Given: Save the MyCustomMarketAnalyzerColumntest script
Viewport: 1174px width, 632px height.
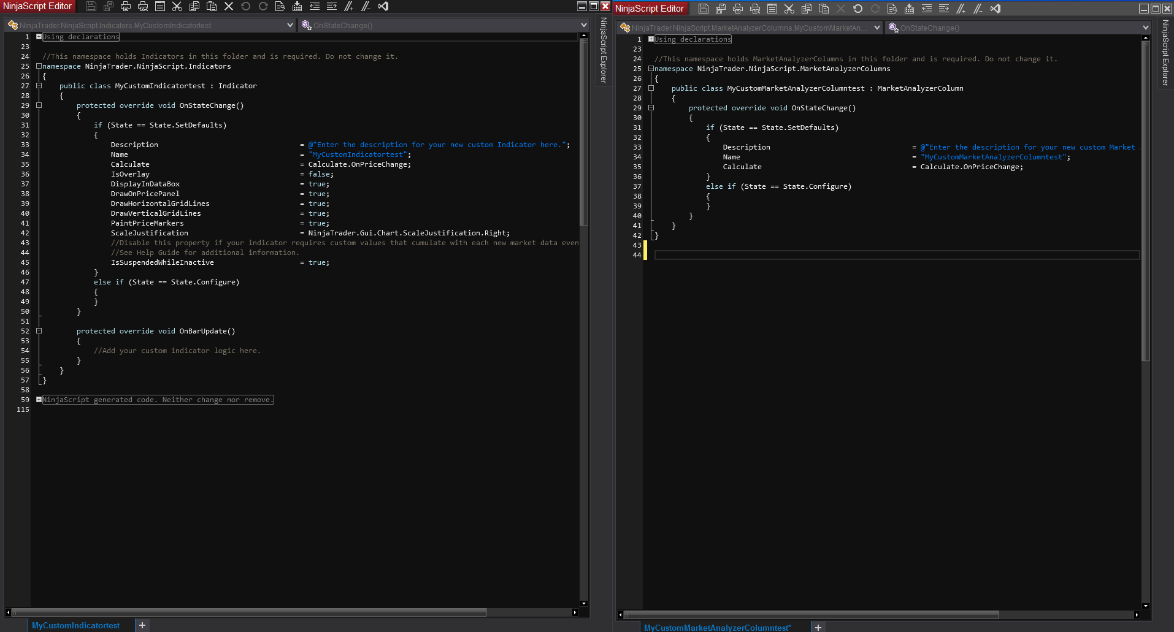Looking at the screenshot, I should 704,9.
